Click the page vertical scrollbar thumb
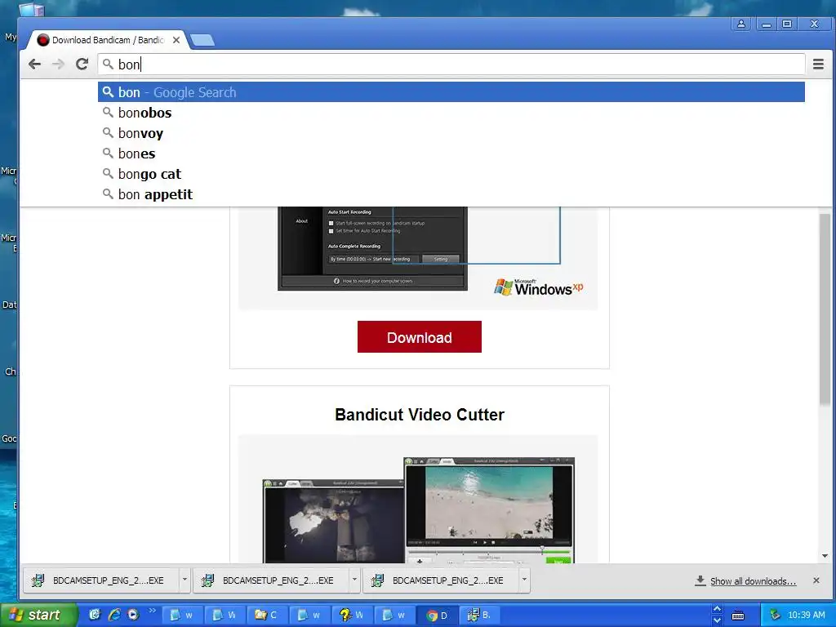This screenshot has width=836, height=627. (825, 309)
